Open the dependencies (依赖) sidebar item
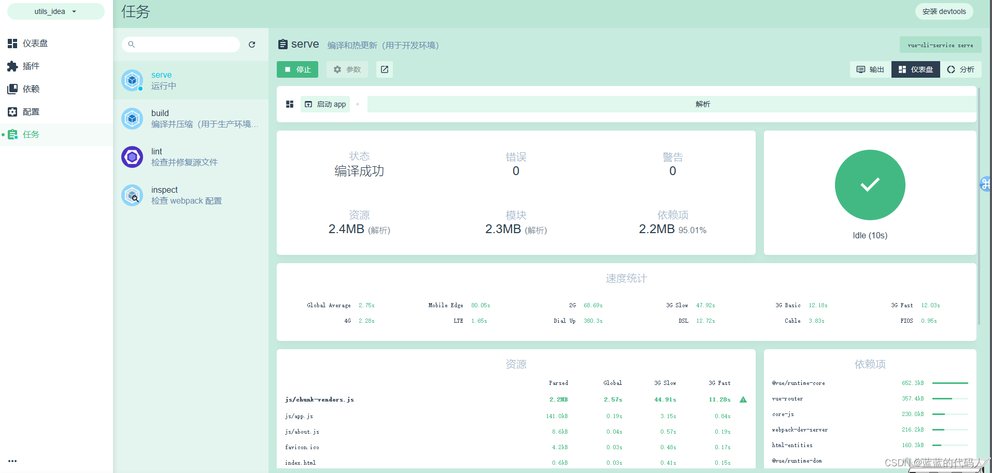This screenshot has height=473, width=992. point(56,89)
